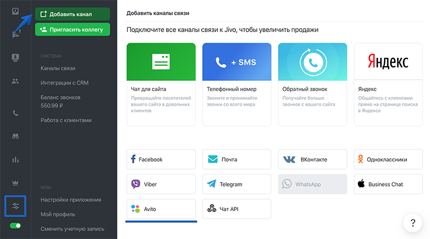The height and width of the screenshot is (239, 430).
Task: Click the Чат API webhook icon
Action: 211,208
